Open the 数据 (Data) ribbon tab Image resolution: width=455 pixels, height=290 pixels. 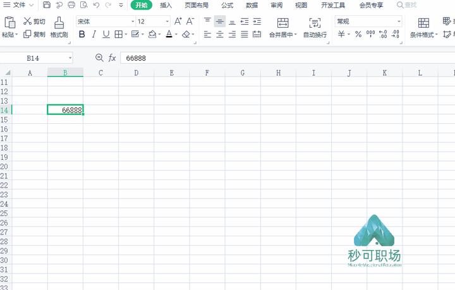coord(252,5)
